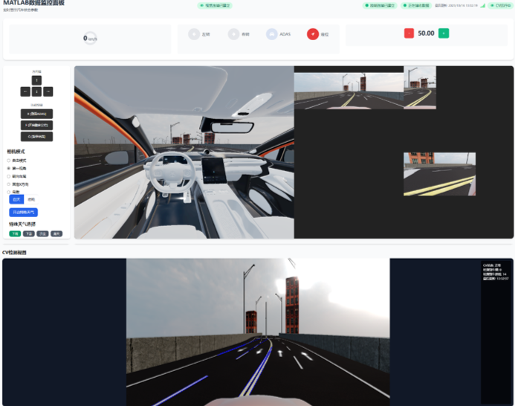Increase value with green plus button
Screen dimensions: 515x406
coord(444,33)
